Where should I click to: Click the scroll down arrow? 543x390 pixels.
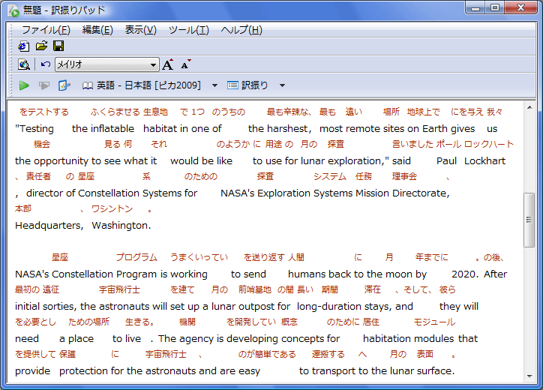click(529, 376)
